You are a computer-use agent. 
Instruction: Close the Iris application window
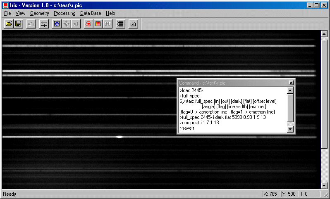coord(324,5)
